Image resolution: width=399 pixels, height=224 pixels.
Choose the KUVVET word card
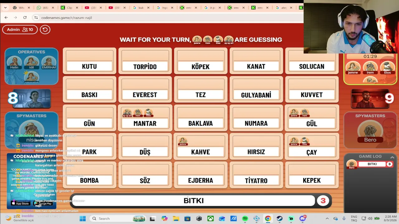click(x=312, y=90)
